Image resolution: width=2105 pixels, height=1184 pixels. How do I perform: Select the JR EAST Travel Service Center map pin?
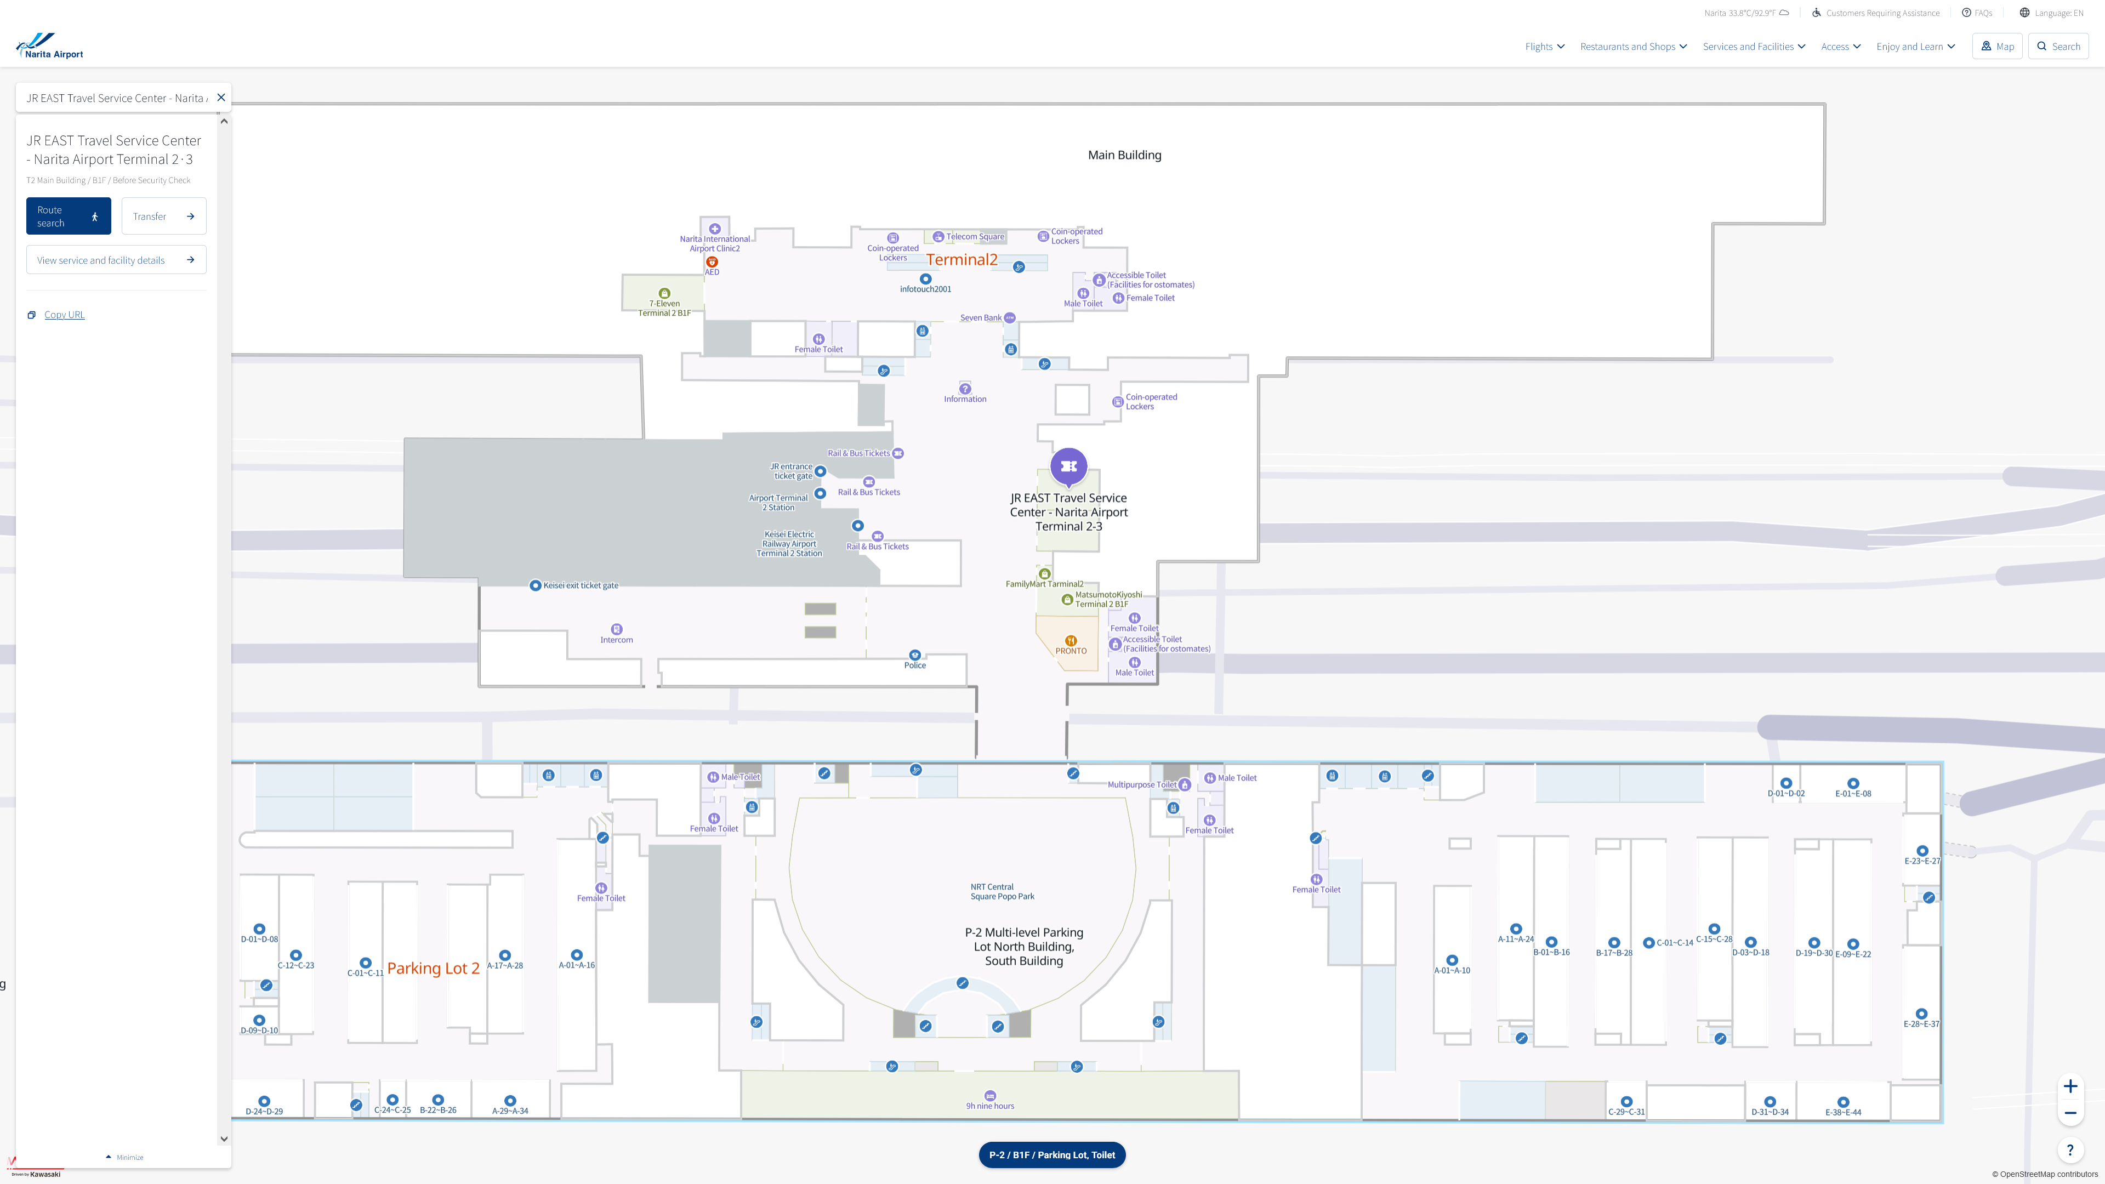coord(1068,468)
